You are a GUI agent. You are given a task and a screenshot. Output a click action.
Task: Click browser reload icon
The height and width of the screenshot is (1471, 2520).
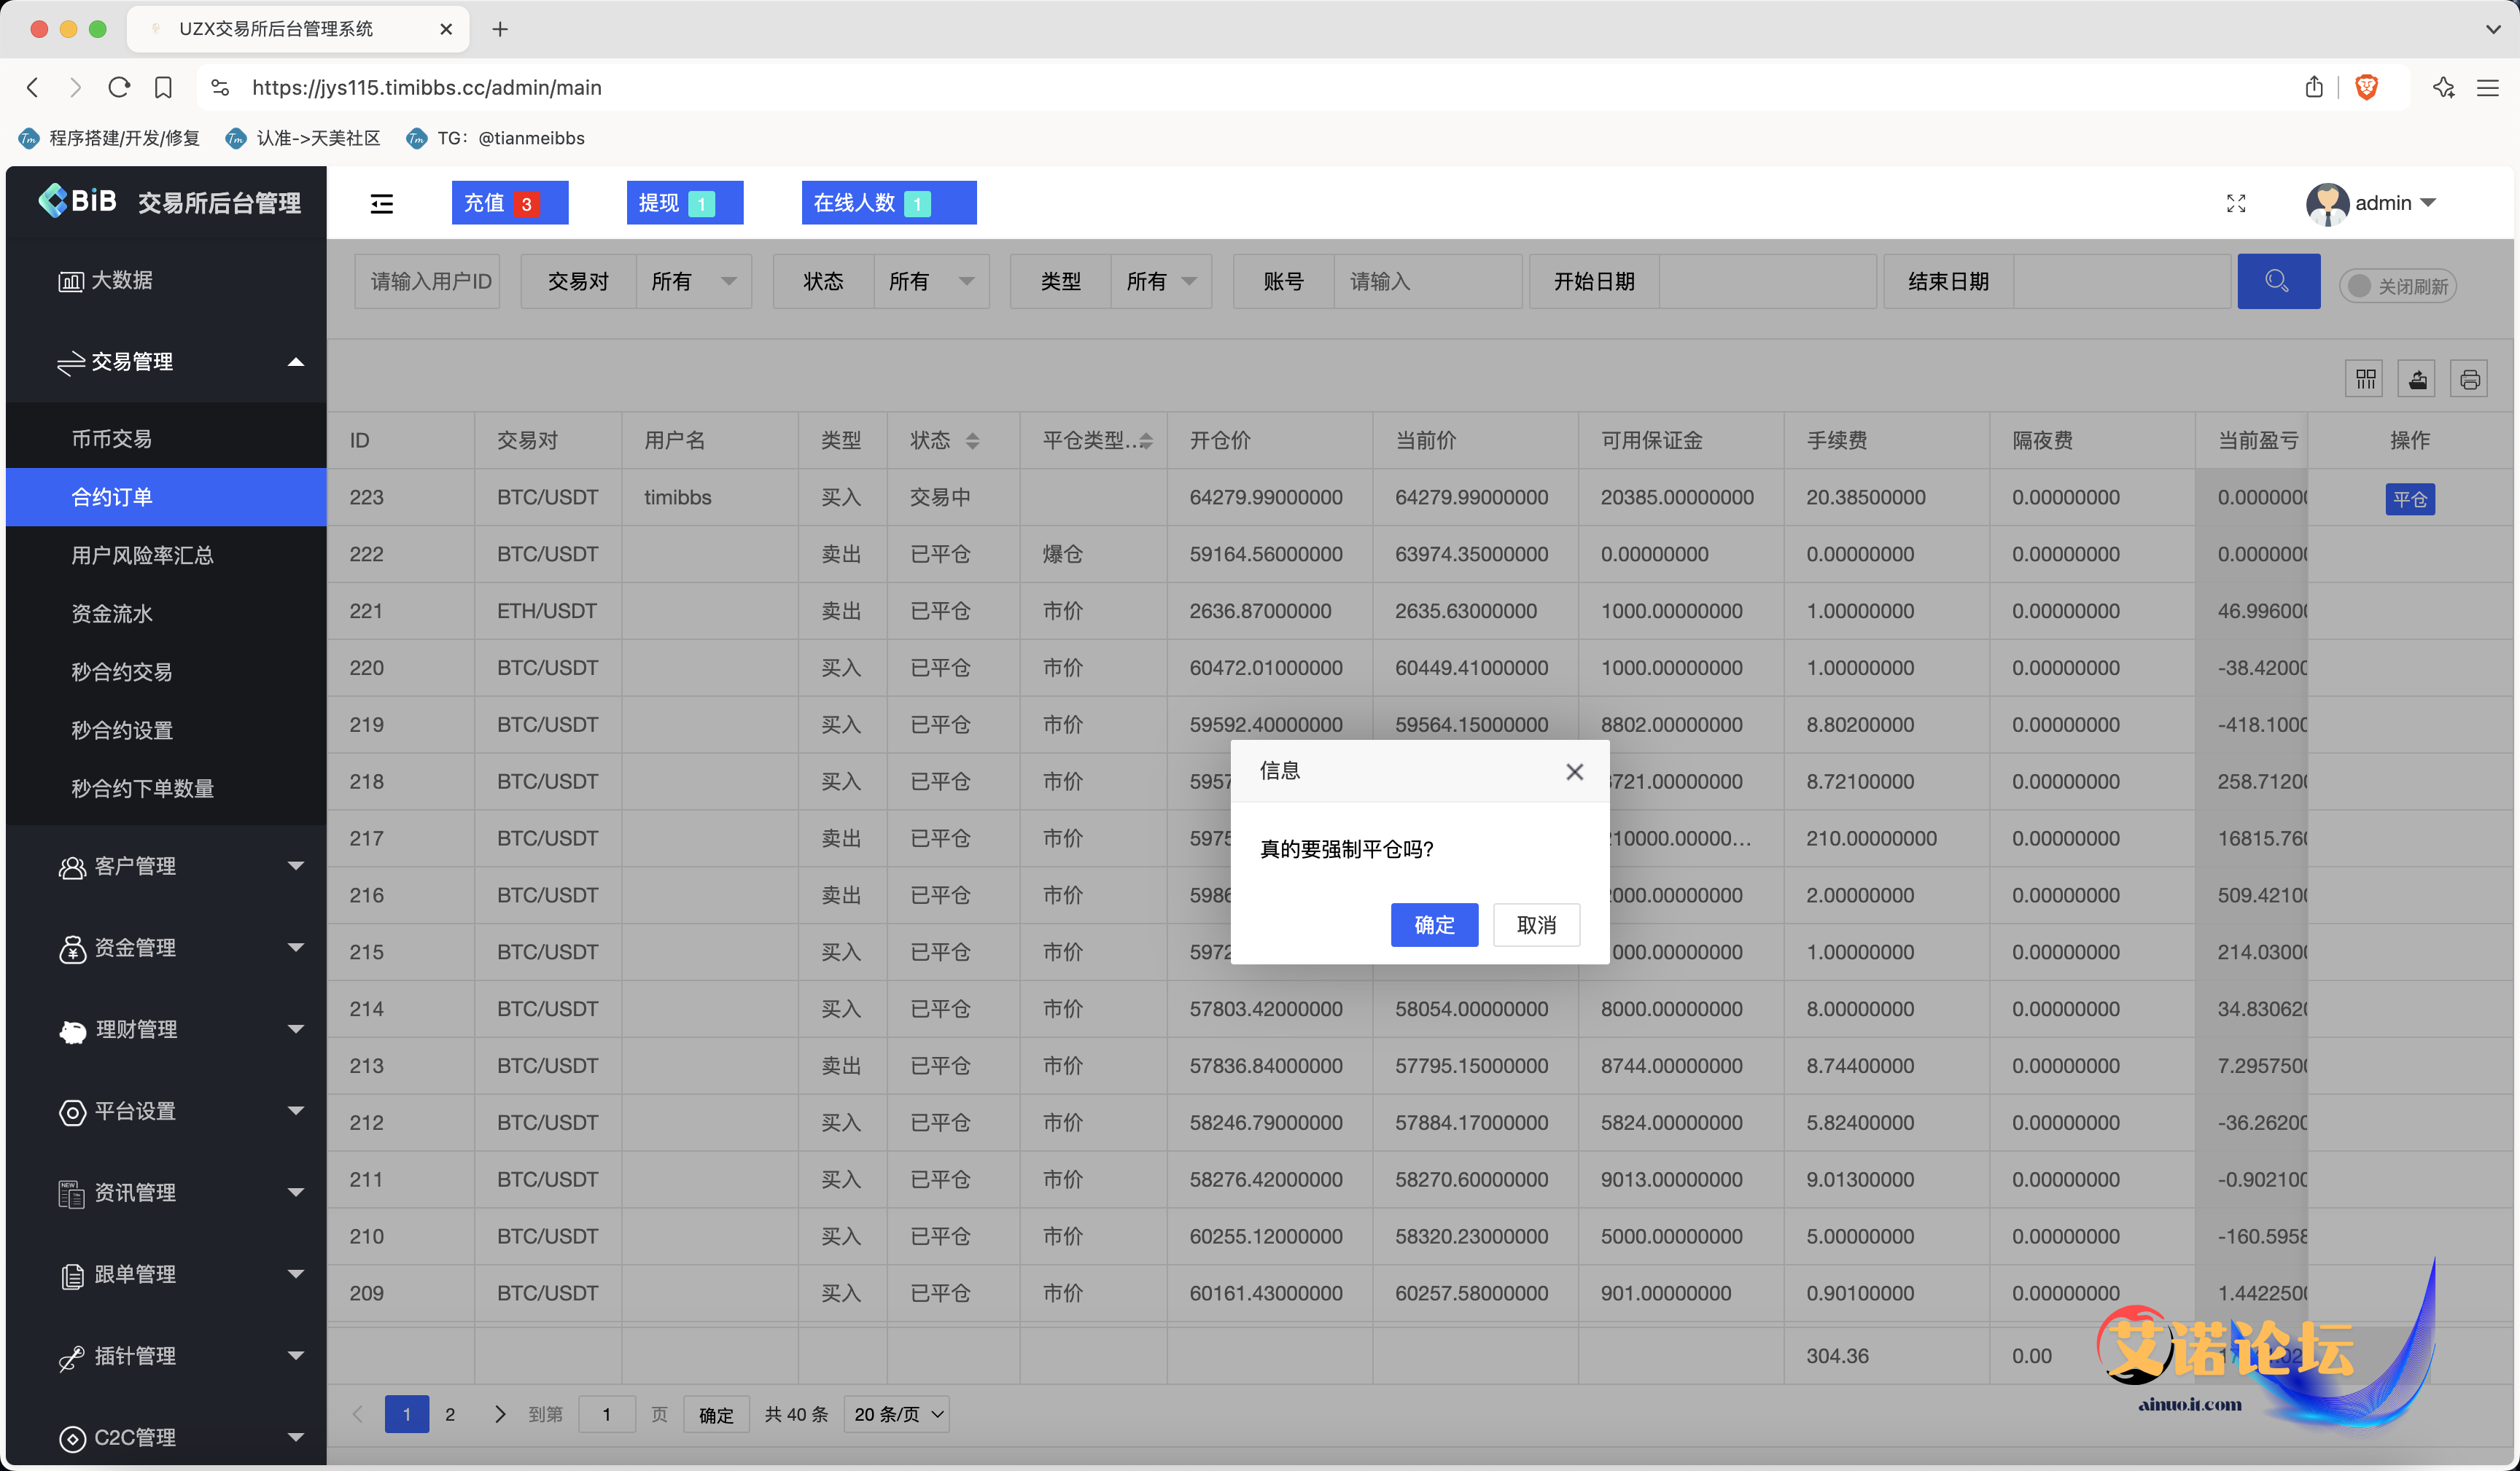point(119,87)
